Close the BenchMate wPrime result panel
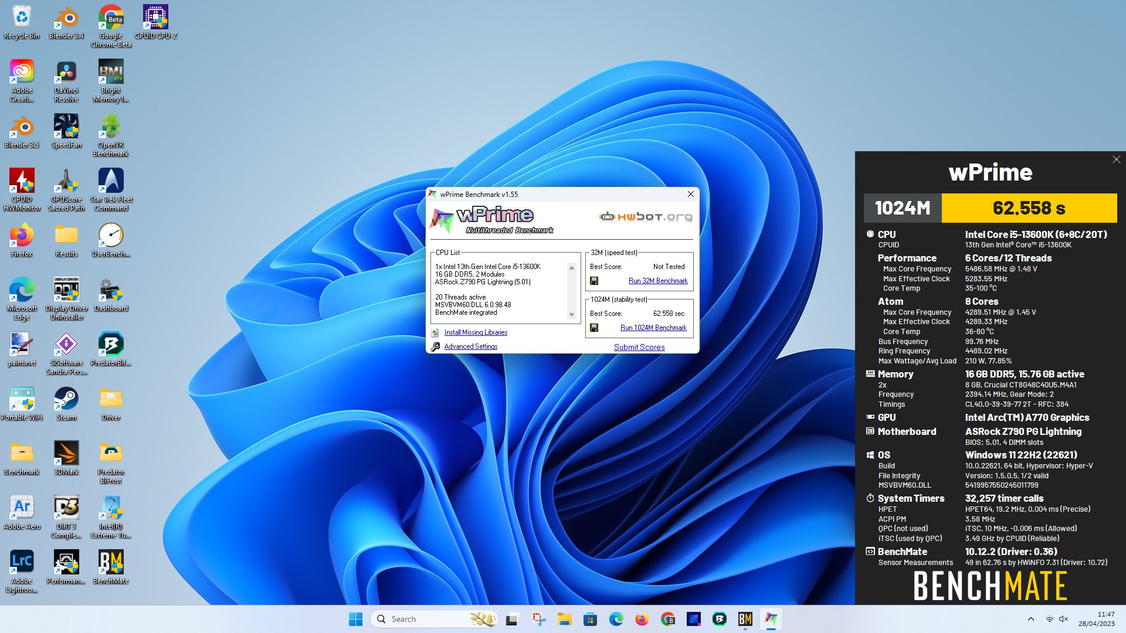Viewport: 1126px width, 633px height. [x=1116, y=159]
